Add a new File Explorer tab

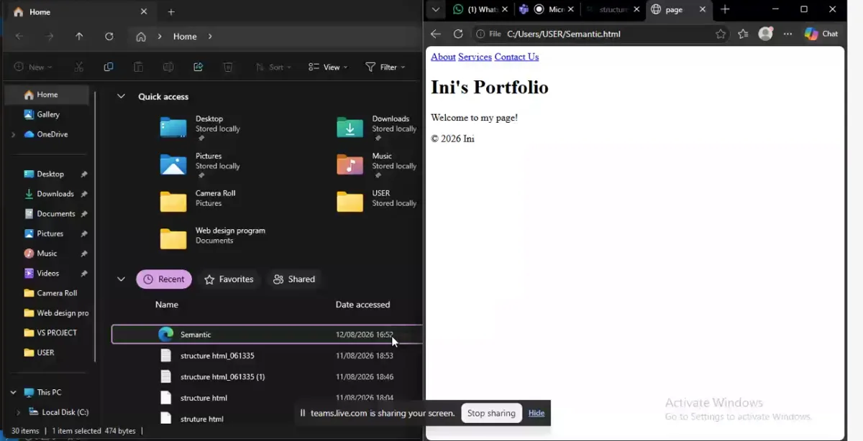tap(171, 12)
